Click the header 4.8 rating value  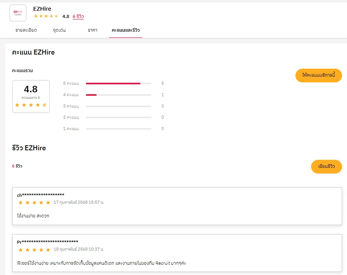[66, 16]
